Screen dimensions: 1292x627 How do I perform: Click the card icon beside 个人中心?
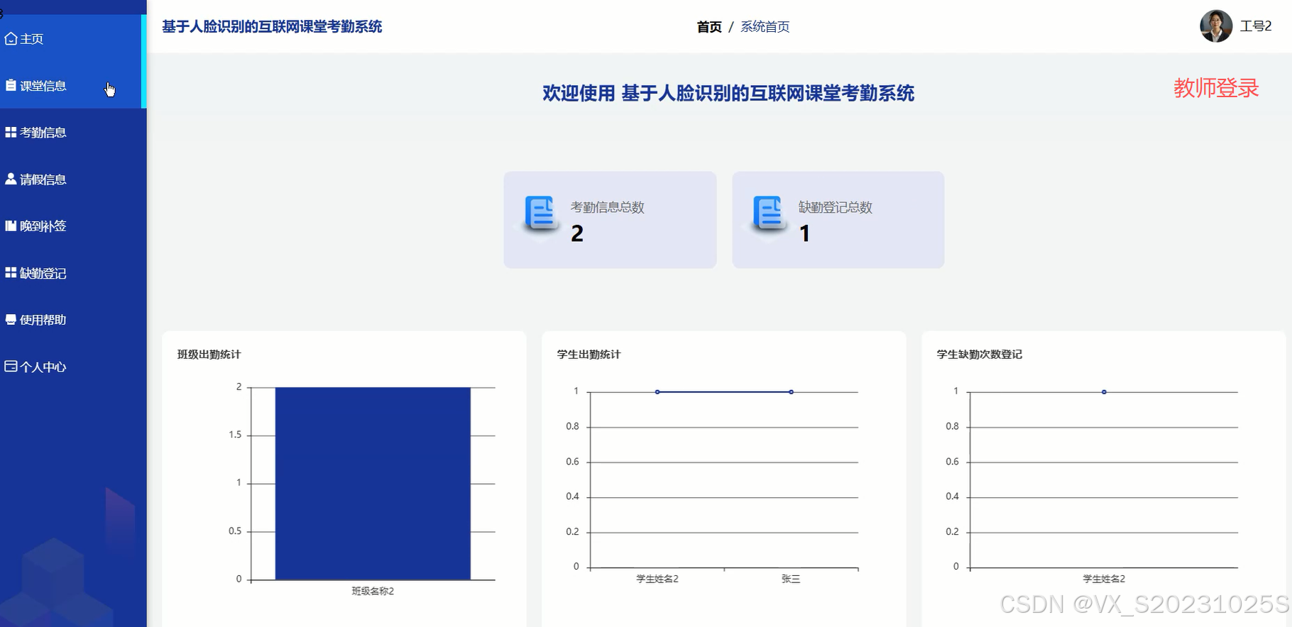pos(11,366)
